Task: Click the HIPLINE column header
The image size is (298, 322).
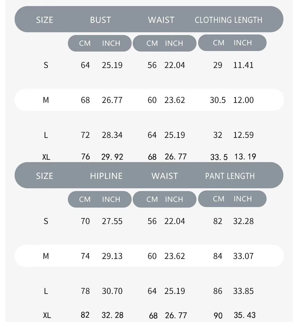Action: click(x=106, y=176)
